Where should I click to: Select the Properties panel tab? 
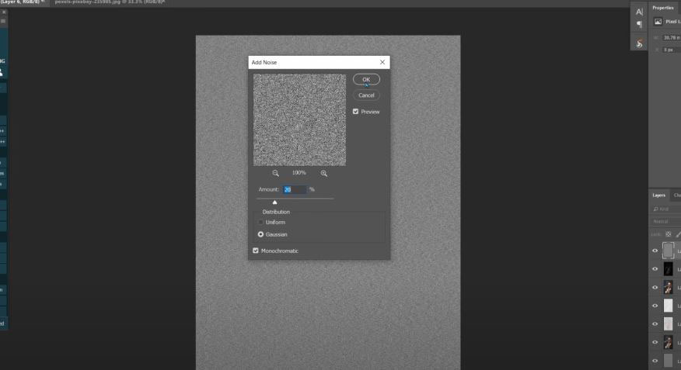tap(663, 8)
